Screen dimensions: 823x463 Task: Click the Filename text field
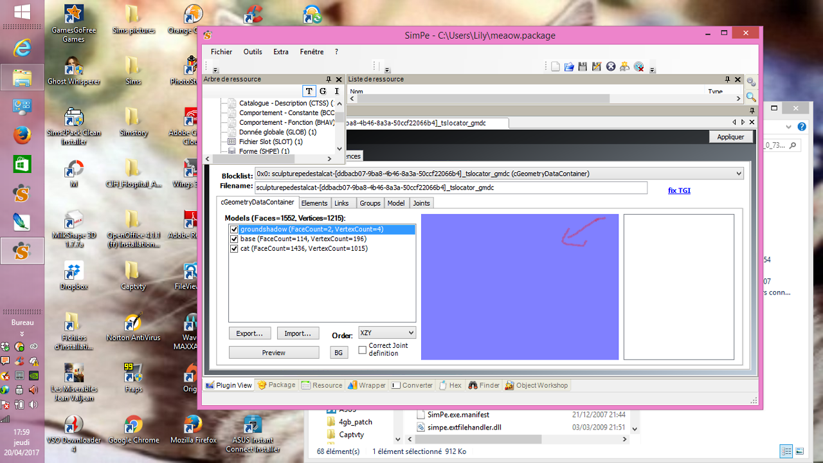point(451,188)
